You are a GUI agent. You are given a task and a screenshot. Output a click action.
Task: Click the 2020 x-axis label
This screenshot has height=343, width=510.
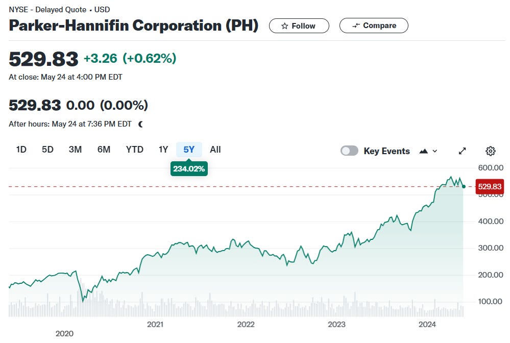[64, 334]
